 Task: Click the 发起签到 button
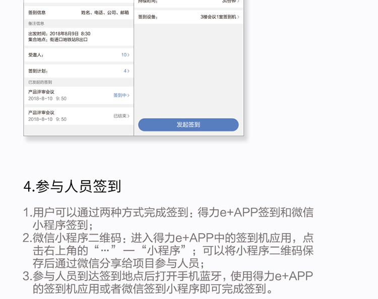click(x=188, y=124)
